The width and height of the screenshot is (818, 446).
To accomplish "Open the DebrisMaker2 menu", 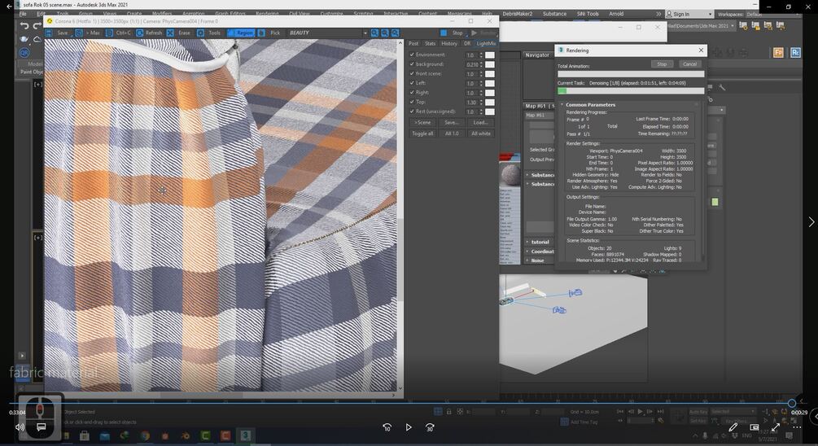I will pos(518,14).
